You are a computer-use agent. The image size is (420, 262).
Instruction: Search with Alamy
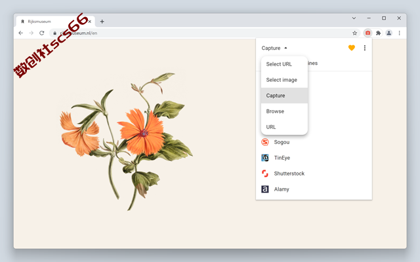(314, 189)
